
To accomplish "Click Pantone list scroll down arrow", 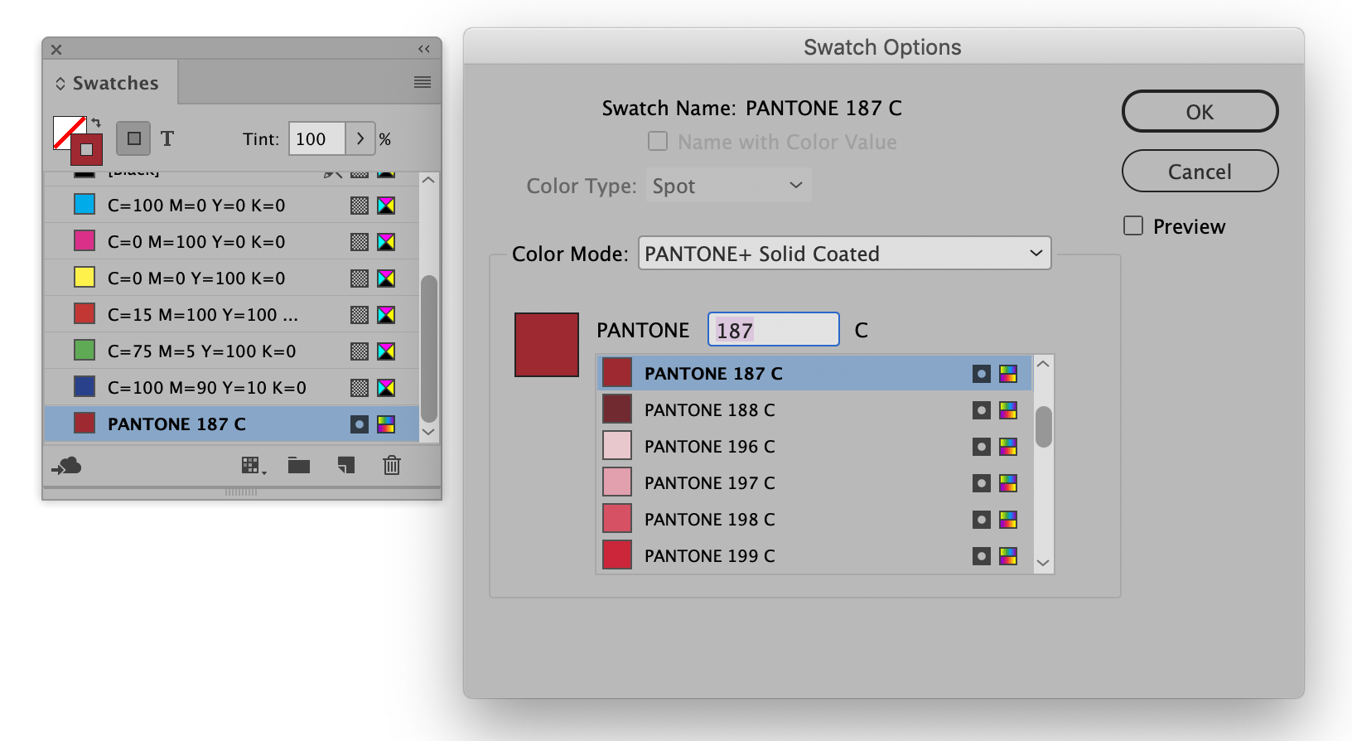I will click(1044, 563).
